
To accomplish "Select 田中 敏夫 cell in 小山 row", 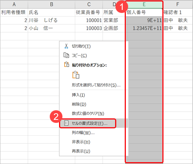I will pyautogui.click(x=178, y=28).
